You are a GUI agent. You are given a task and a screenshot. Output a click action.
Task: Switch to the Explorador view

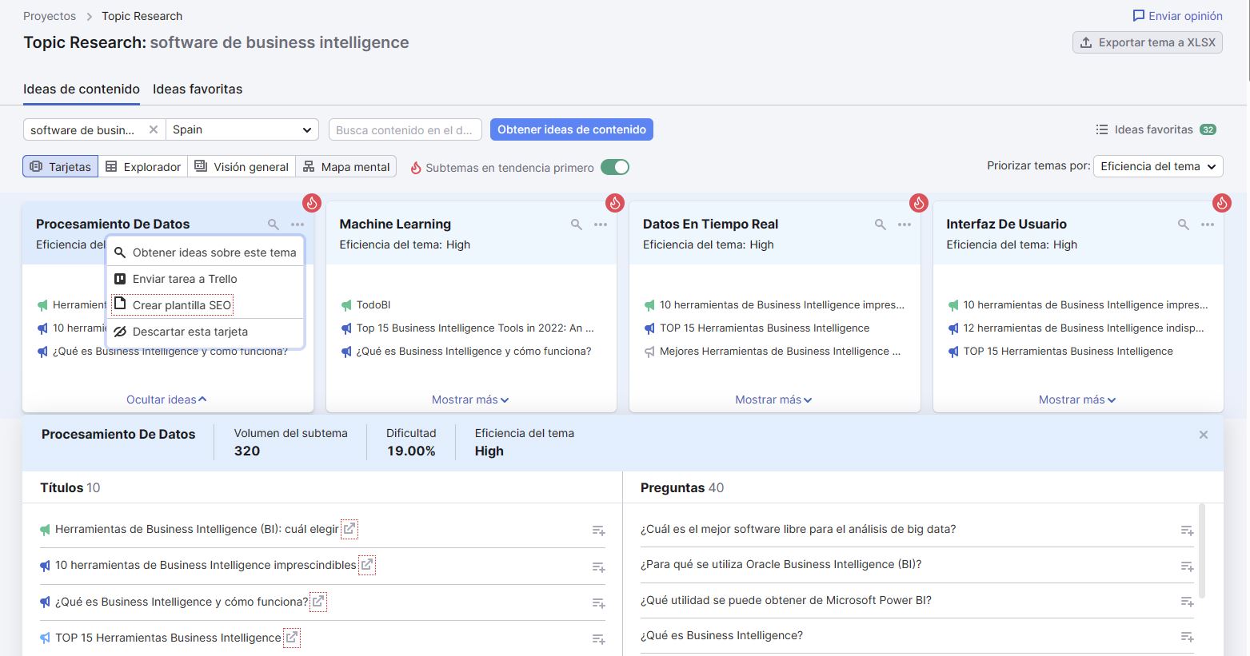(143, 167)
